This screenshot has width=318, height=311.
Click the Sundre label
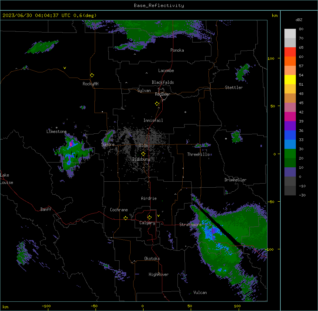tap(108, 144)
